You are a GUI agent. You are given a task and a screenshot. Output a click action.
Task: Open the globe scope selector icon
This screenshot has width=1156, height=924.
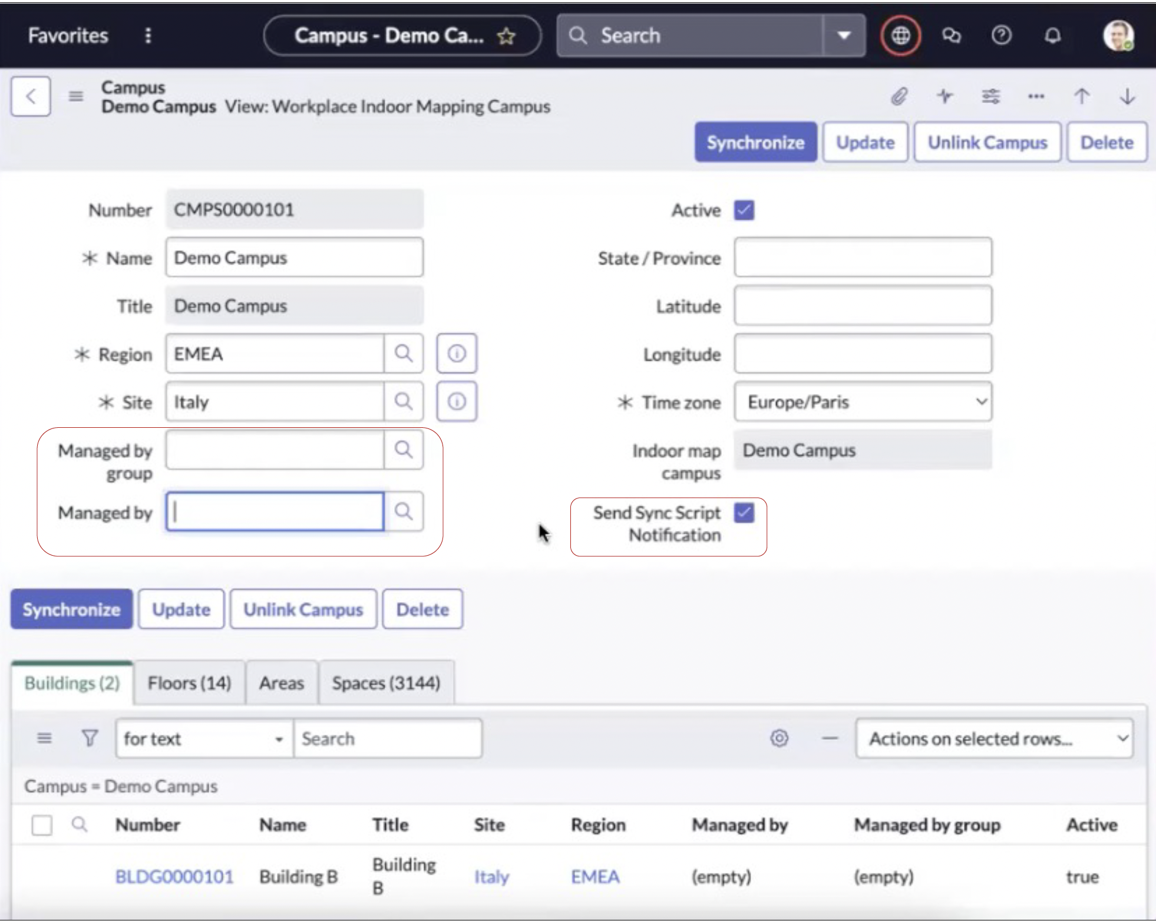(x=900, y=35)
